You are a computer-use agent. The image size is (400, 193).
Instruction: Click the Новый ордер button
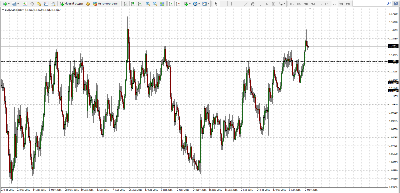tap(71, 4)
